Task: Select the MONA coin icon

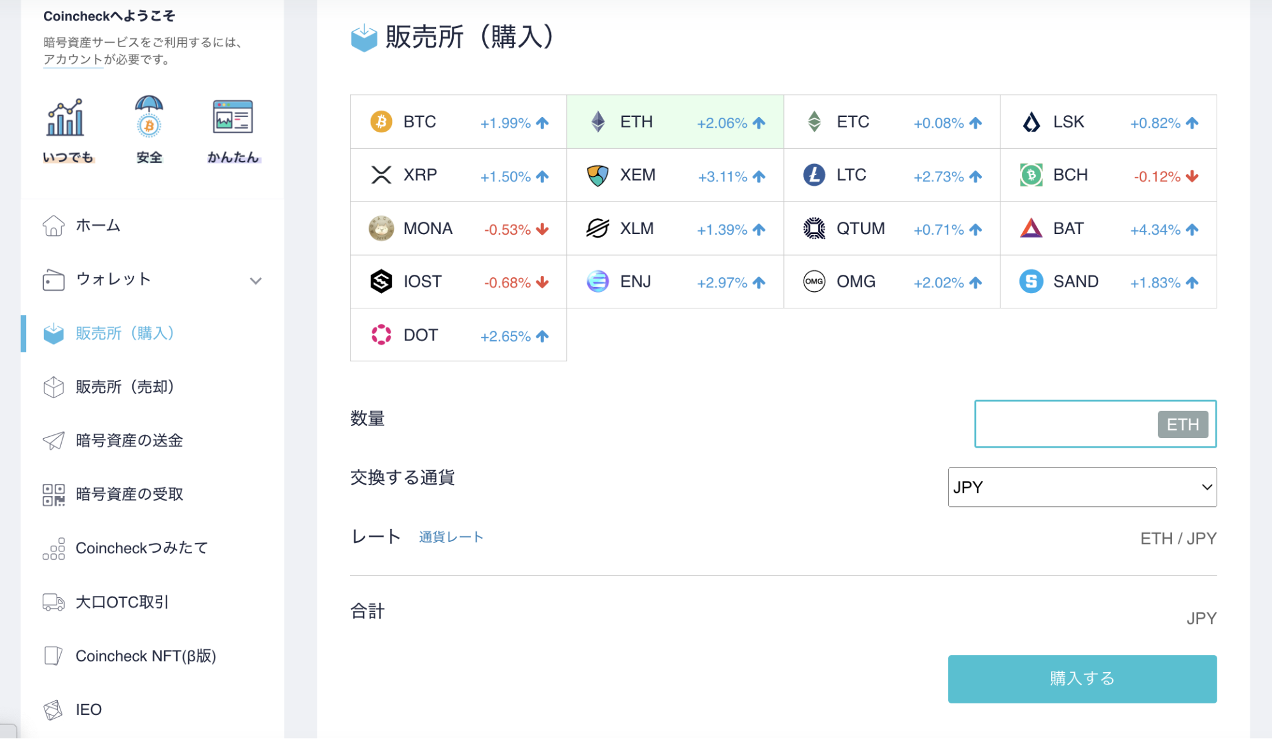Action: tap(381, 228)
